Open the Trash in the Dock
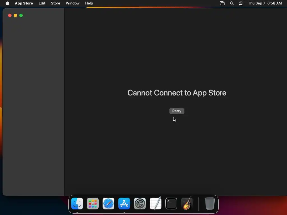 click(x=210, y=204)
